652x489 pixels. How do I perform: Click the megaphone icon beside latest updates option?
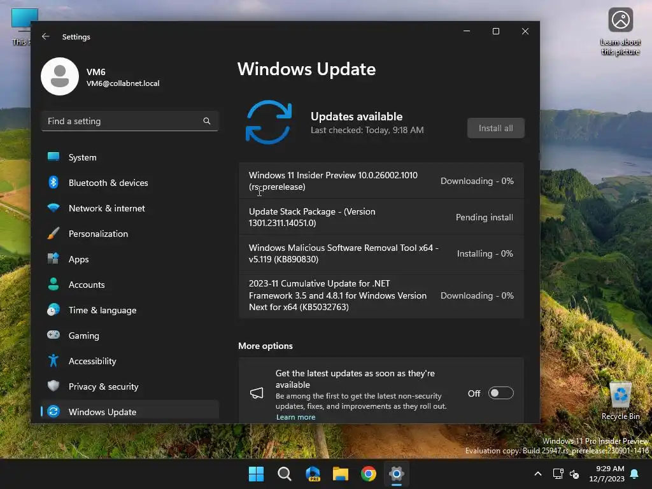[x=257, y=393]
